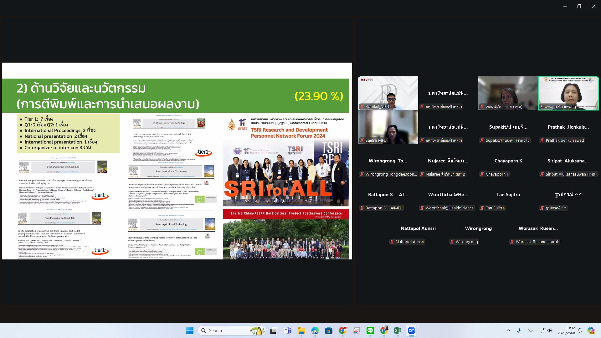Click the Windows Start button

pos(190,330)
